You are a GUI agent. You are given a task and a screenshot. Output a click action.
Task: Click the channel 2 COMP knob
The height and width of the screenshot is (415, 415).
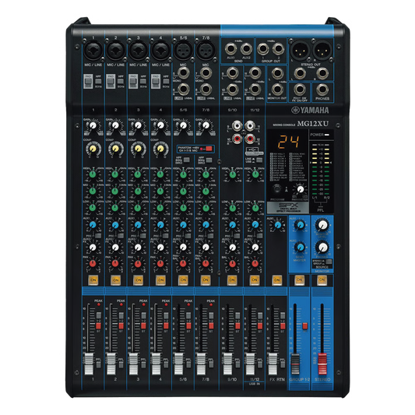[x=116, y=149]
